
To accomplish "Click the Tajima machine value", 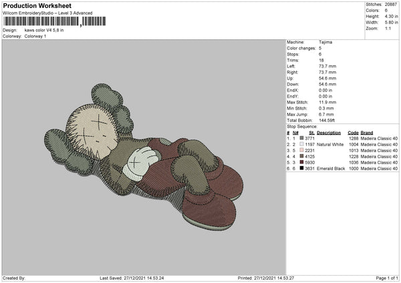I will click(x=325, y=42).
